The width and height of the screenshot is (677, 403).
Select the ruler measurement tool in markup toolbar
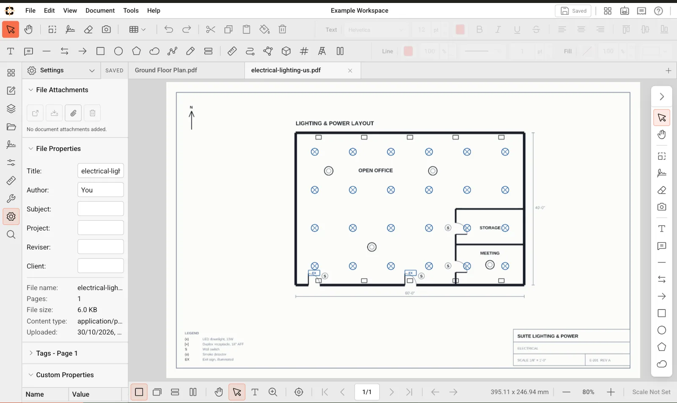click(x=232, y=51)
